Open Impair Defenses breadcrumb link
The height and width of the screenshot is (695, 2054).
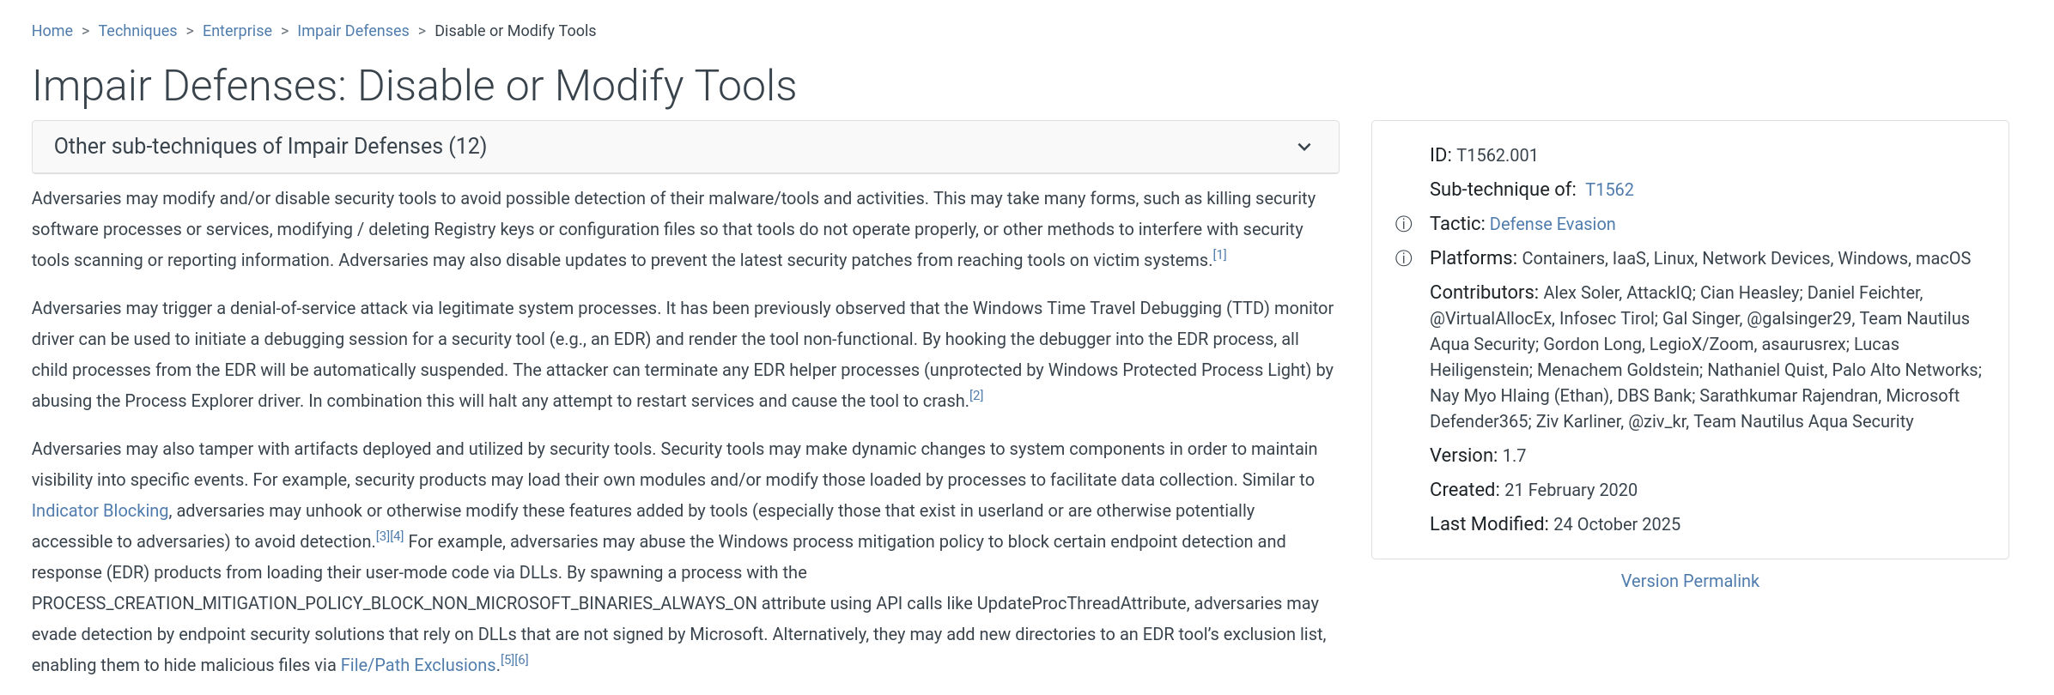(x=353, y=31)
